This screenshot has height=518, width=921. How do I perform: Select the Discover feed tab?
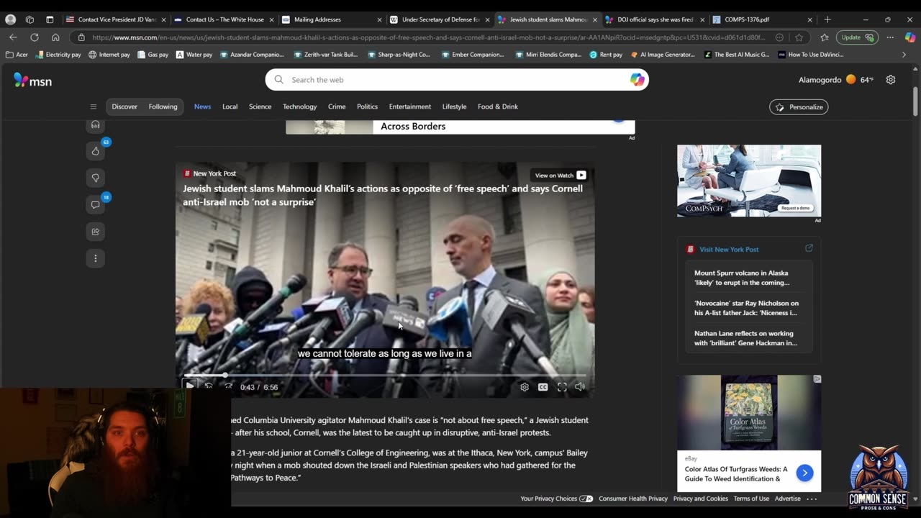point(124,106)
